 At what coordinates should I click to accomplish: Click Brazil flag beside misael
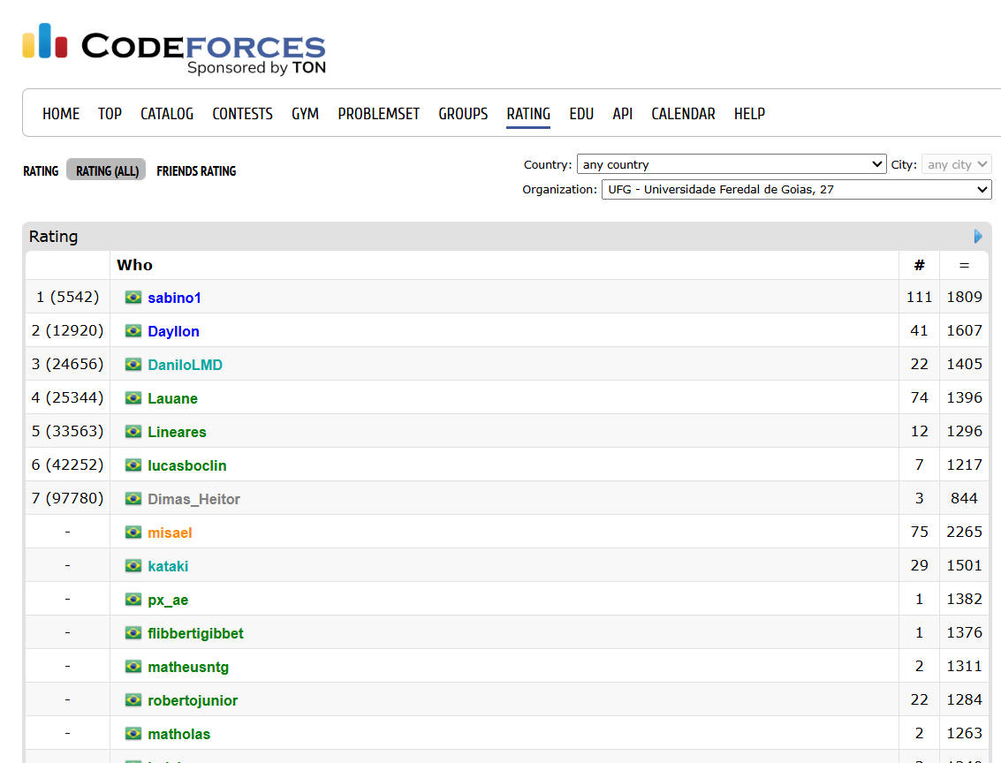point(133,533)
